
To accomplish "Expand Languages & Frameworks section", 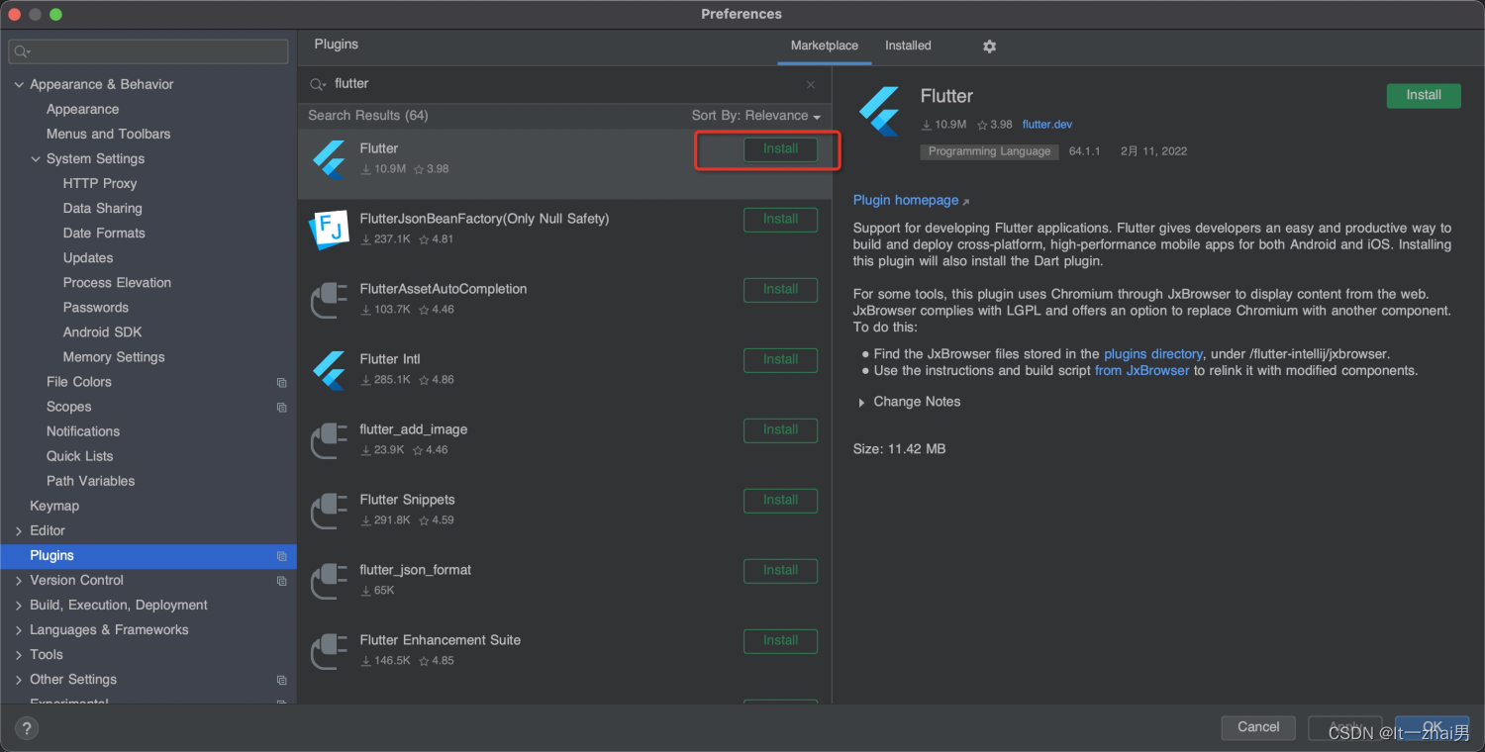I will 19,630.
